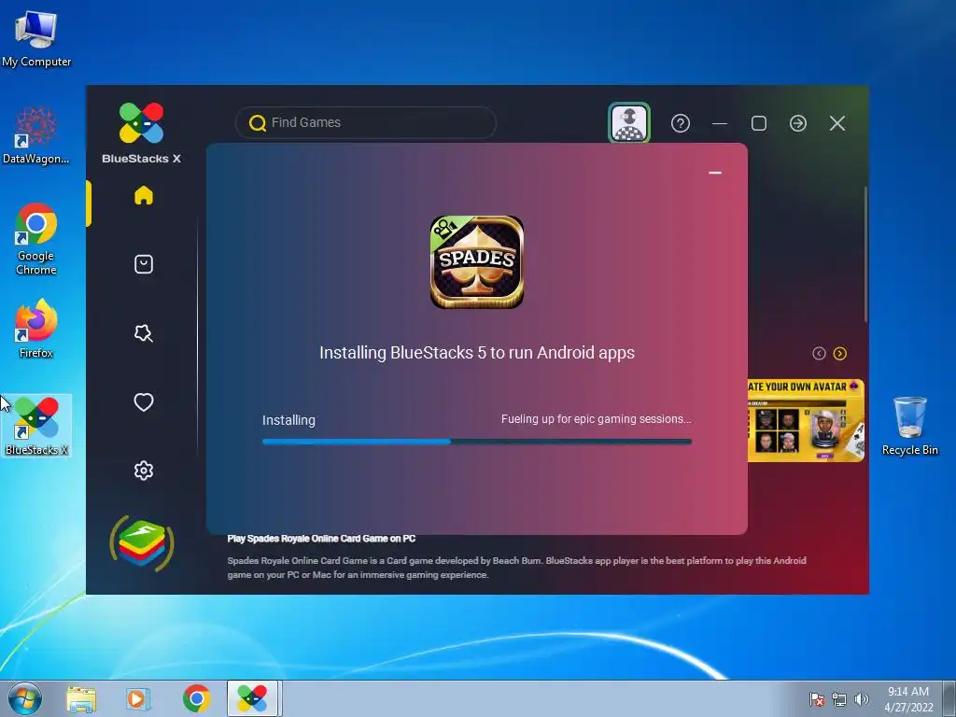Open the volume speaker tray icon
The width and height of the screenshot is (956, 717).
coord(861,699)
